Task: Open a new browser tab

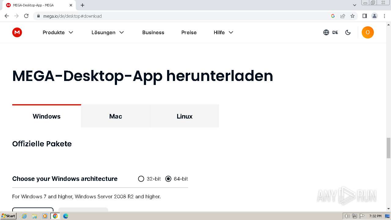Action: pyautogui.click(x=82, y=5)
